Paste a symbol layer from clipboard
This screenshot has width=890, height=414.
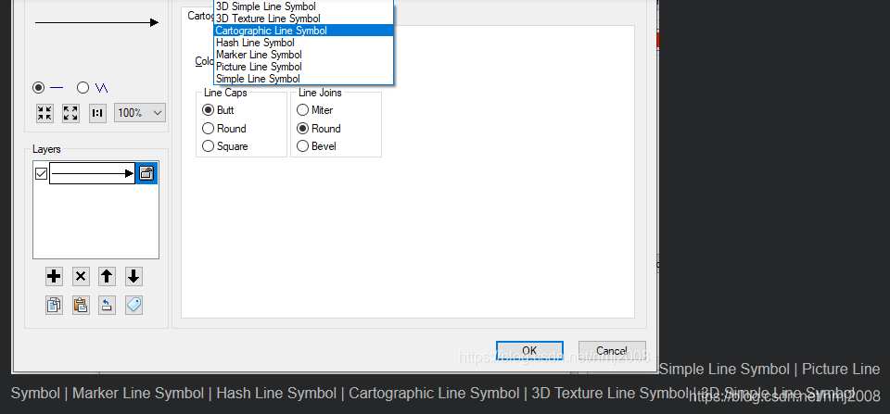(x=81, y=305)
